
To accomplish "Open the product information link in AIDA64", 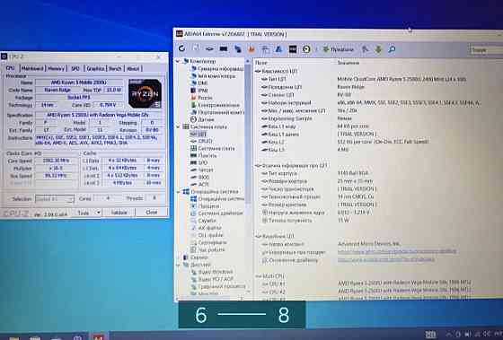I will [x=397, y=251].
